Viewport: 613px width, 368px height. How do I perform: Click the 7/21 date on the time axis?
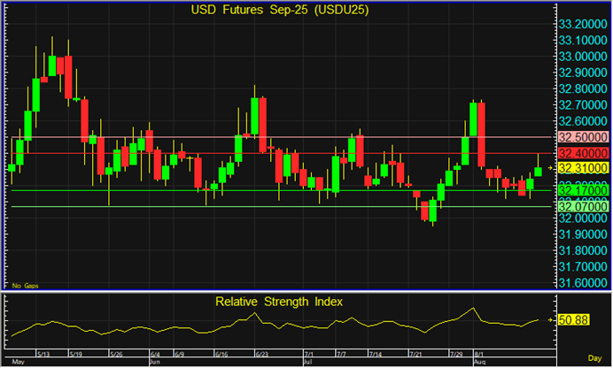point(415,354)
